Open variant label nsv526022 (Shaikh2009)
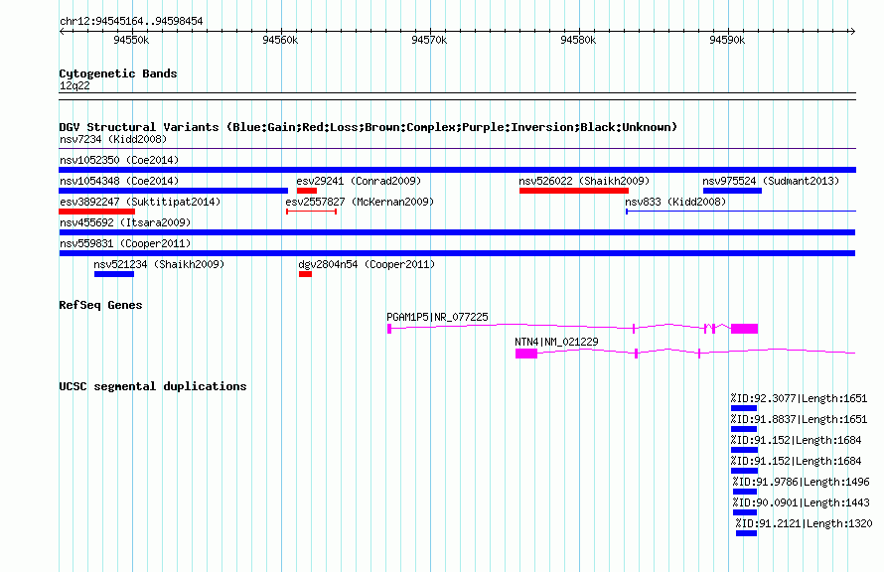Image resolution: width=884 pixels, height=572 pixels. tap(584, 181)
